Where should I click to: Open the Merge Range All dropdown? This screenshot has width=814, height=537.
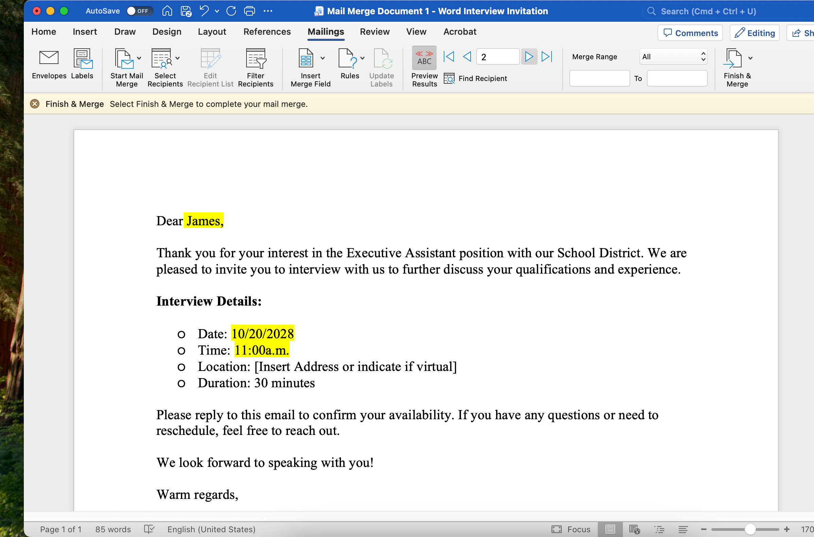click(x=673, y=56)
